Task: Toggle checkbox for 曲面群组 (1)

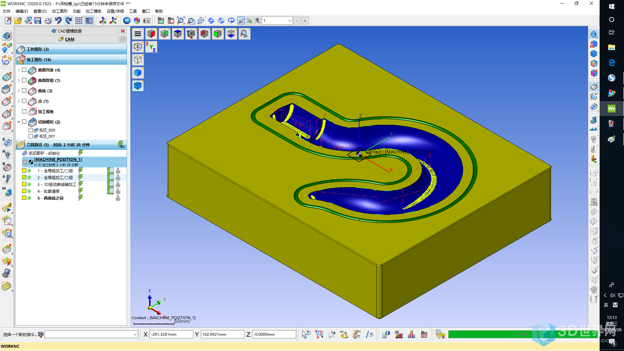Action: tap(24, 80)
